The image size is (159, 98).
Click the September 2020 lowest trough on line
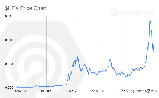pyautogui.click(x=127, y=77)
